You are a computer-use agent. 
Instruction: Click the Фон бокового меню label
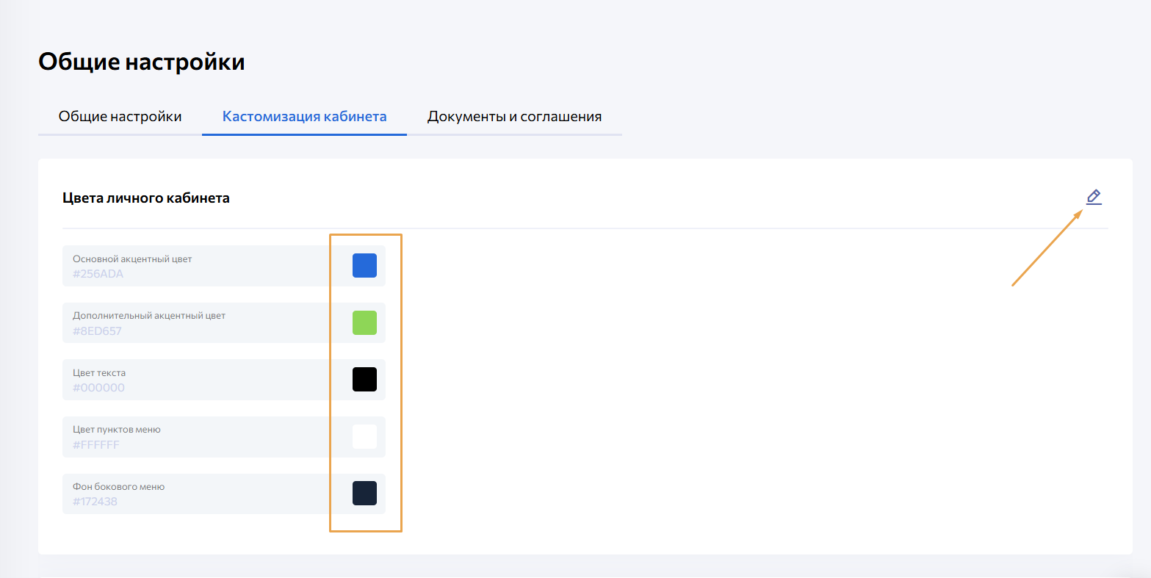coord(118,487)
